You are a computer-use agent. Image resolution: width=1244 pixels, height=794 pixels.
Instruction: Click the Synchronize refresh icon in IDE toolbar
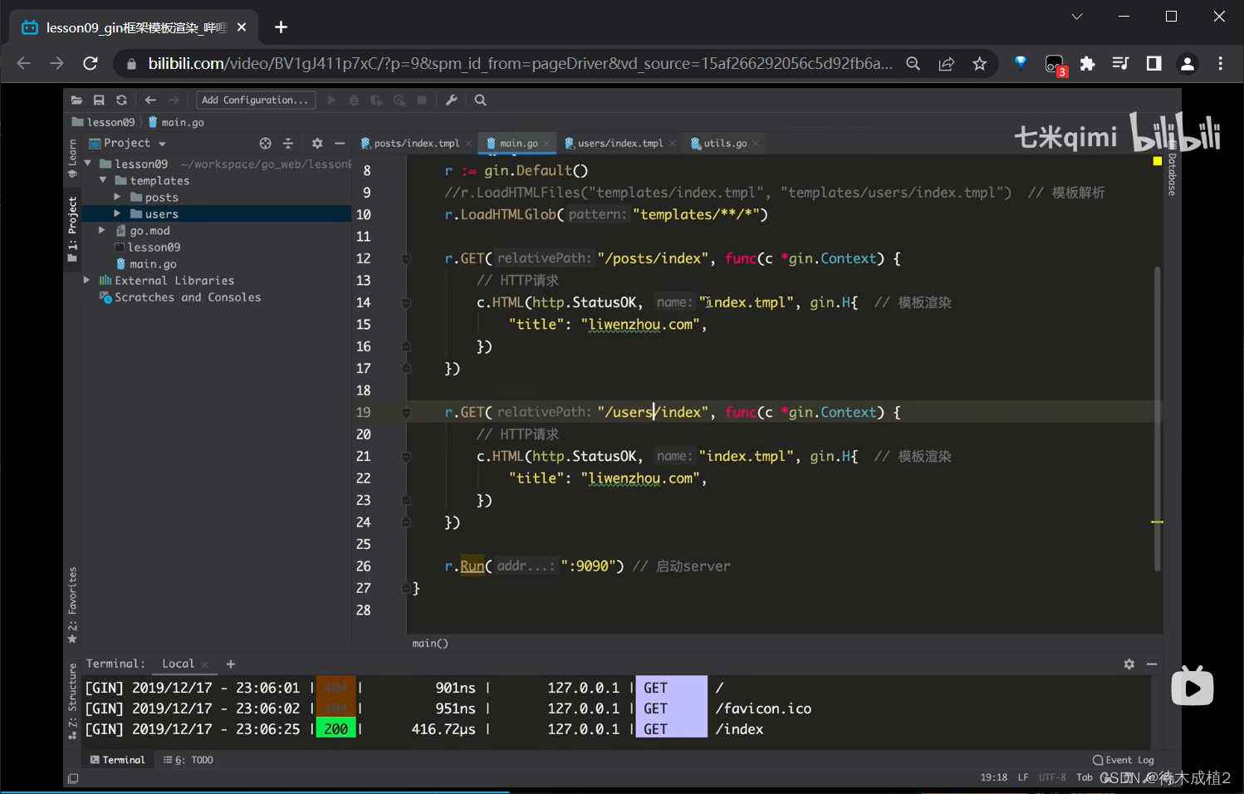121,100
